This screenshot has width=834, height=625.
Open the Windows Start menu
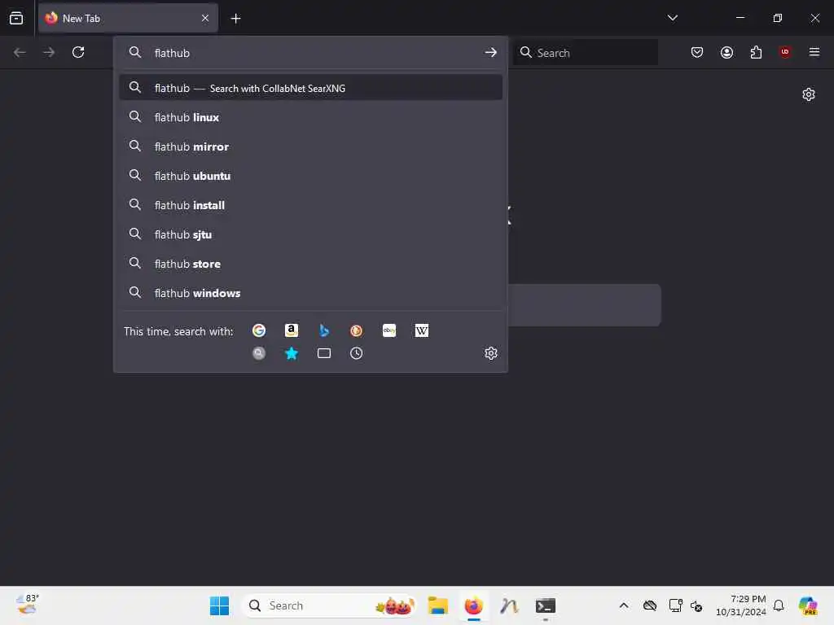[219, 605]
